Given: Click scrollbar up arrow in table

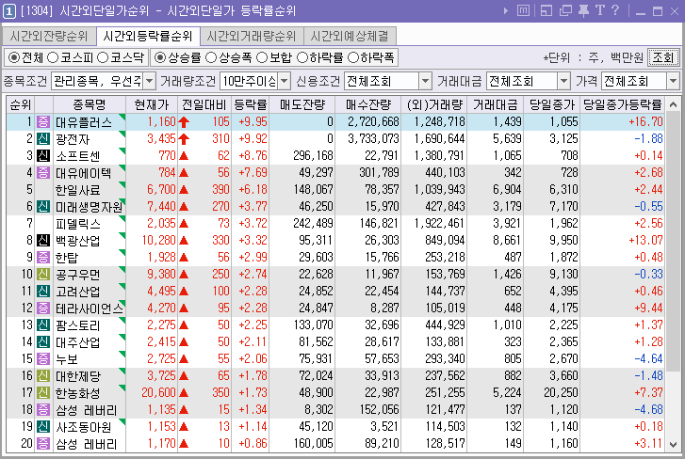Looking at the screenshot, I should [673, 104].
